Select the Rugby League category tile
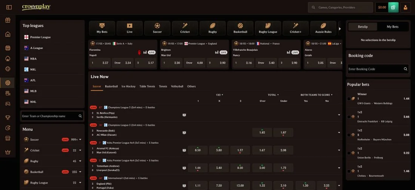 (268, 28)
